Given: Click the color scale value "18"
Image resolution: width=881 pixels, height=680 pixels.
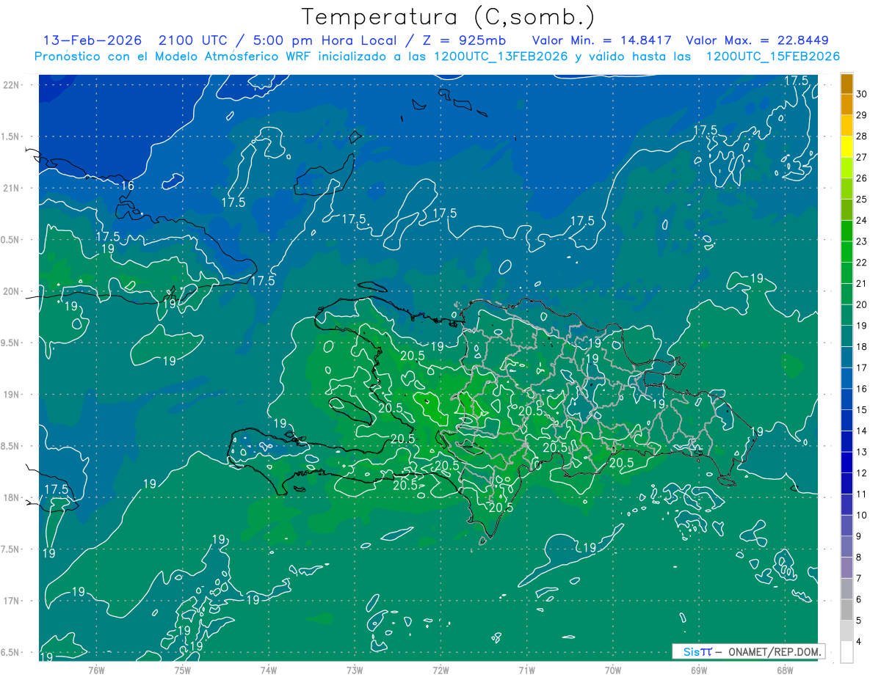Looking at the screenshot, I should click(862, 347).
